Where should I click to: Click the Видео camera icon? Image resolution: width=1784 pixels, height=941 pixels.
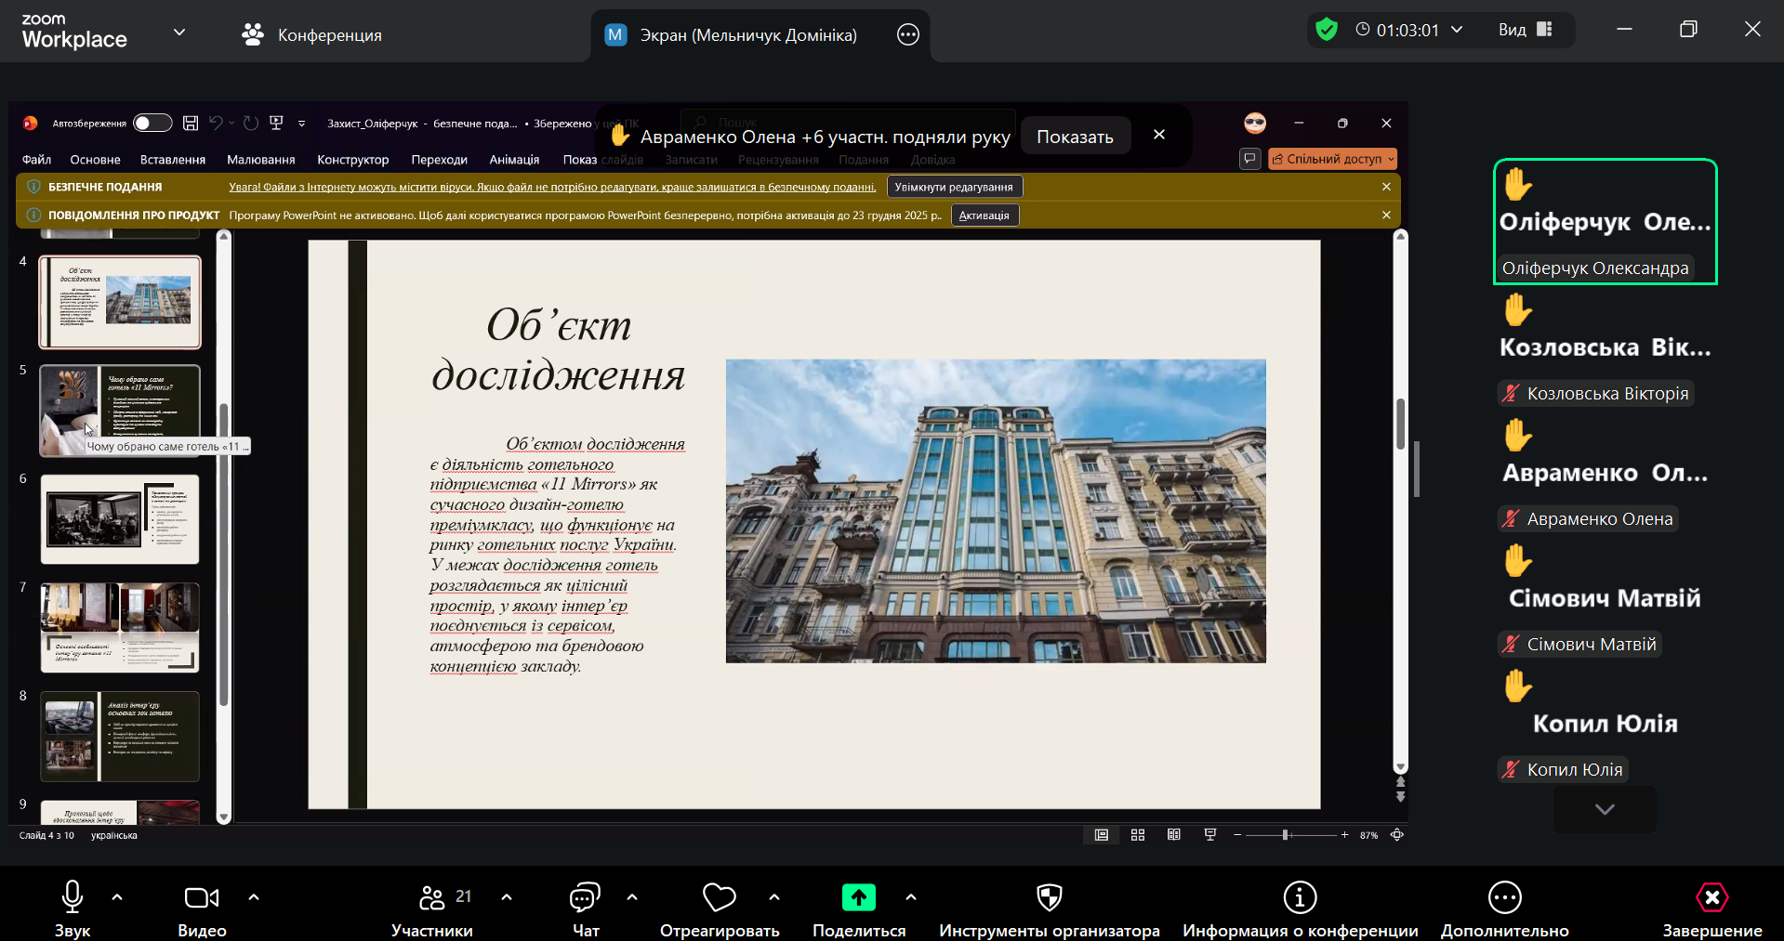click(x=201, y=897)
